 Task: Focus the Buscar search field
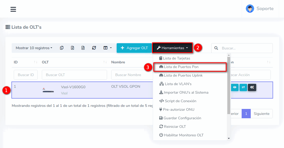246,48
